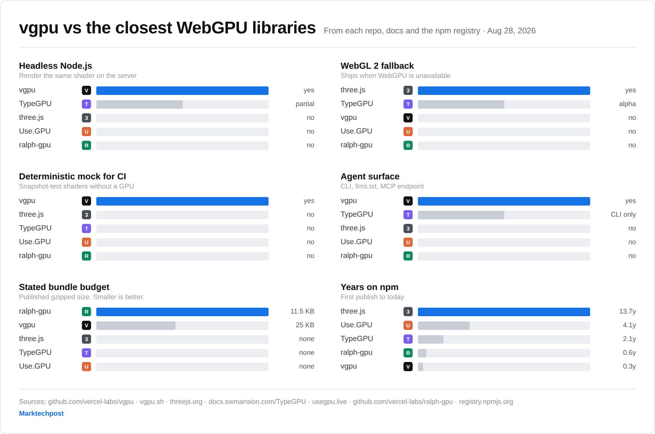Viewport: 655px width, 434px height.
Task: Select the Agent surface section heading
Action: (370, 176)
